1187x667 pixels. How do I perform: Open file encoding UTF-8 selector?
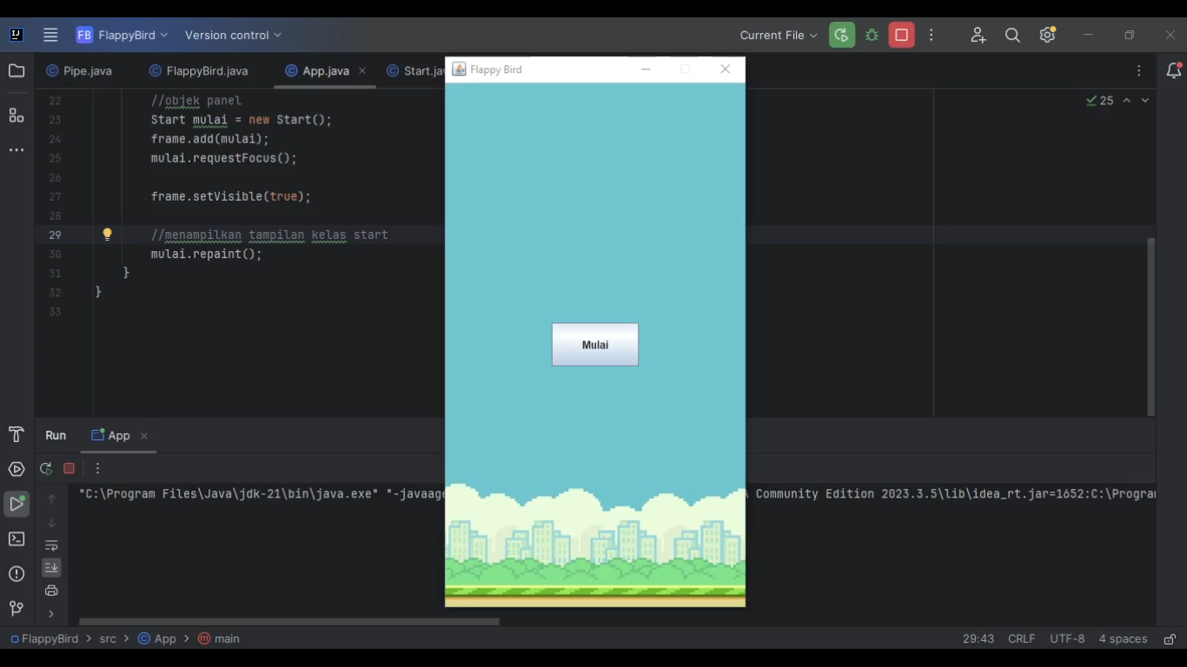(1067, 638)
